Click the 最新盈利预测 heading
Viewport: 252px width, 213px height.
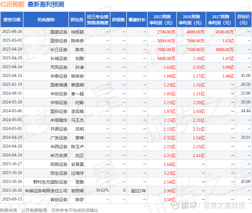tap(46, 4)
